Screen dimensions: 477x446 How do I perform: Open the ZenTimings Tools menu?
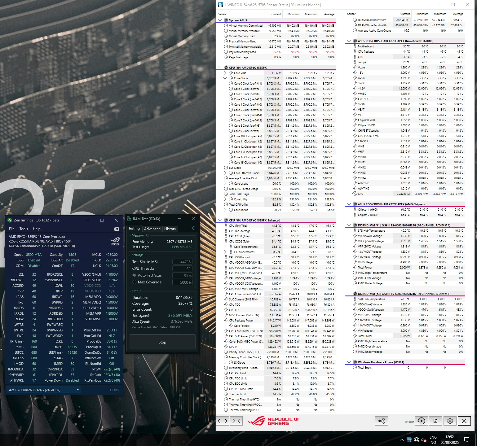24,229
